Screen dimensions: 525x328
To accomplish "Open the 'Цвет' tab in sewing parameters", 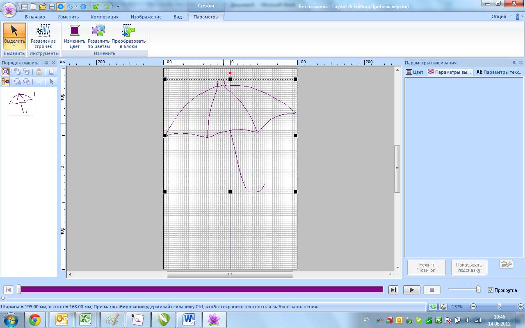I will [415, 72].
